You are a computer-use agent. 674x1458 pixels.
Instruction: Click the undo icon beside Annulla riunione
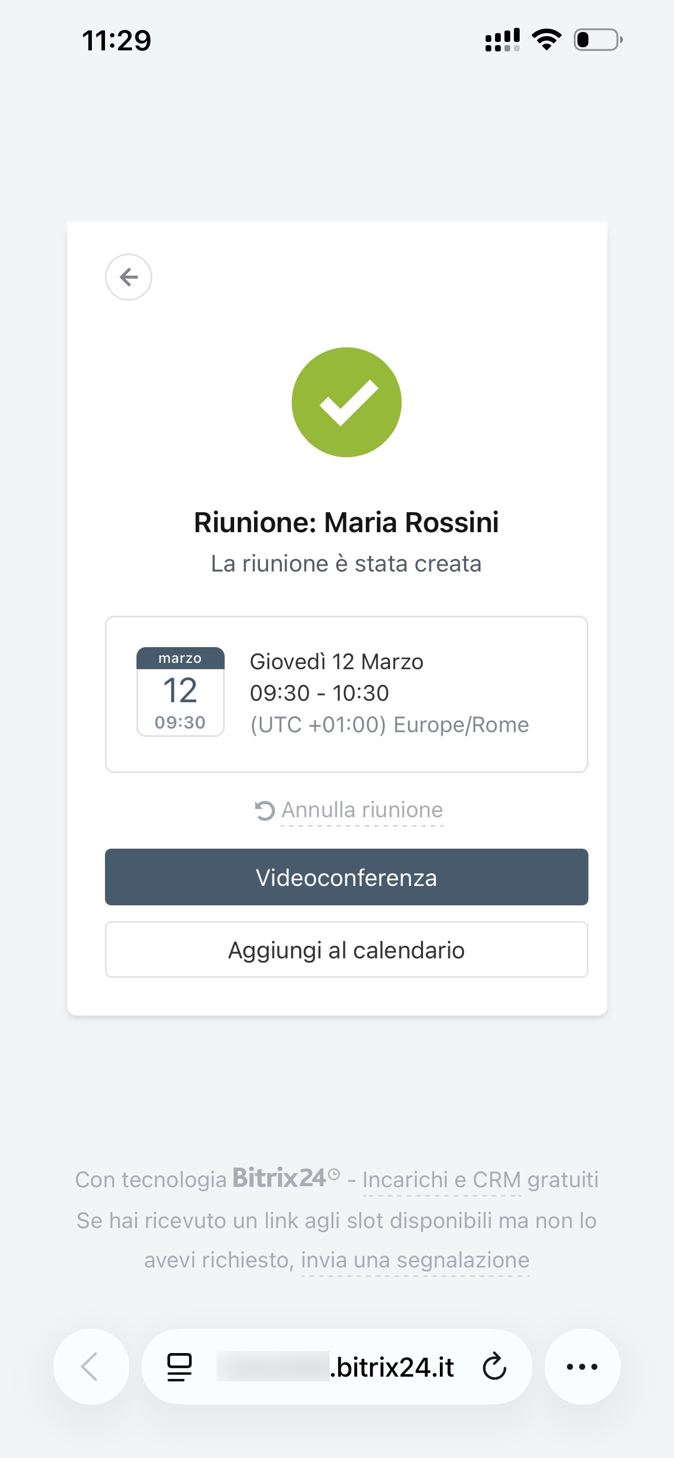pos(264,810)
